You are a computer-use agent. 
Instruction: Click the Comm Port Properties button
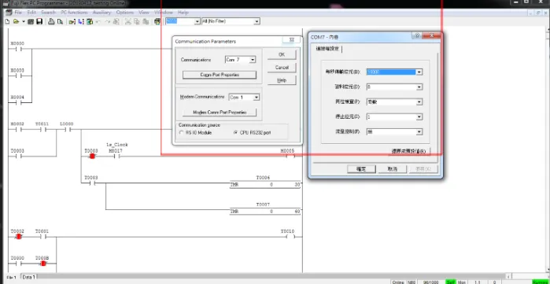pos(220,75)
